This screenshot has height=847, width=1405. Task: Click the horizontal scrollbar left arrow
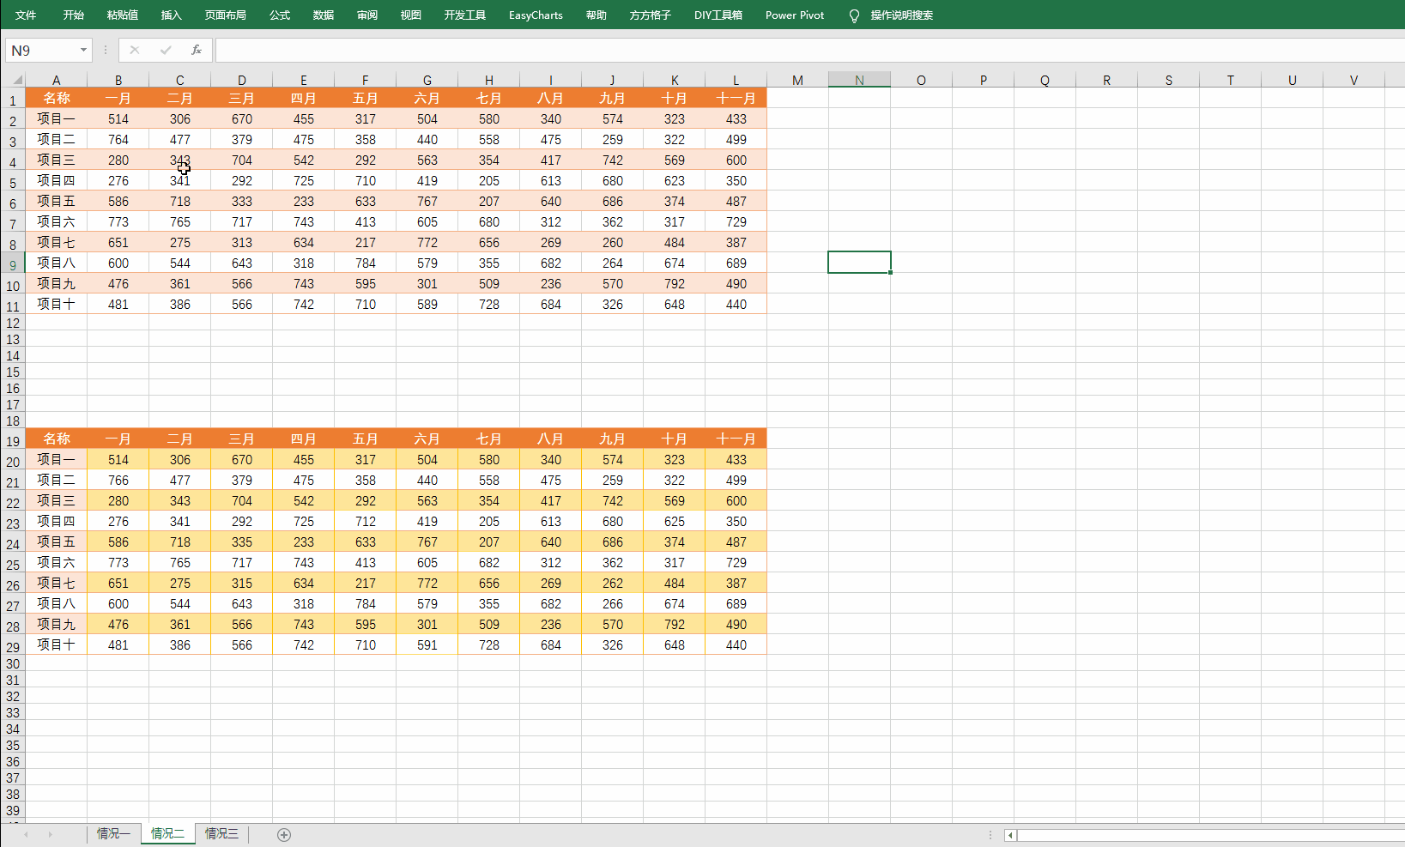coord(1011,835)
